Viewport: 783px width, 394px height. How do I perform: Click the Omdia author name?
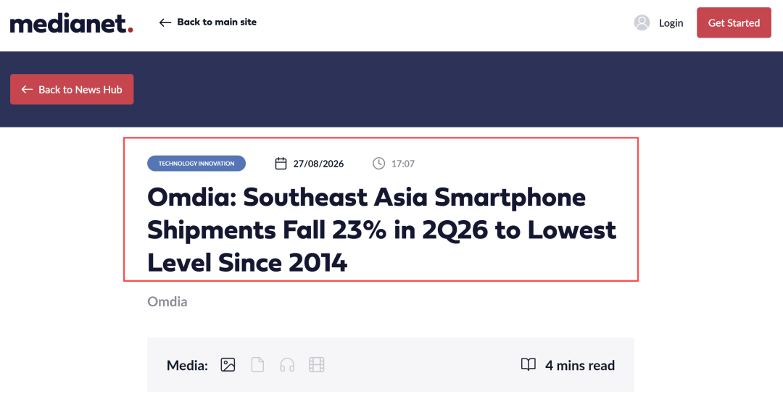click(x=167, y=302)
